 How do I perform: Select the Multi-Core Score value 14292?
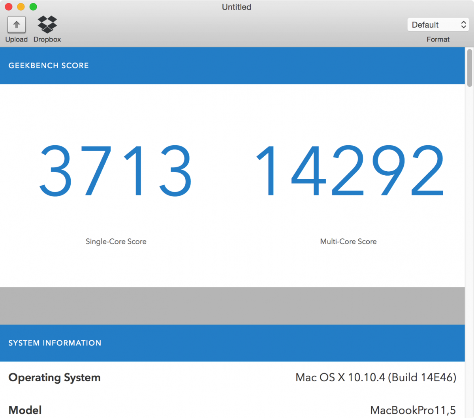(x=348, y=171)
